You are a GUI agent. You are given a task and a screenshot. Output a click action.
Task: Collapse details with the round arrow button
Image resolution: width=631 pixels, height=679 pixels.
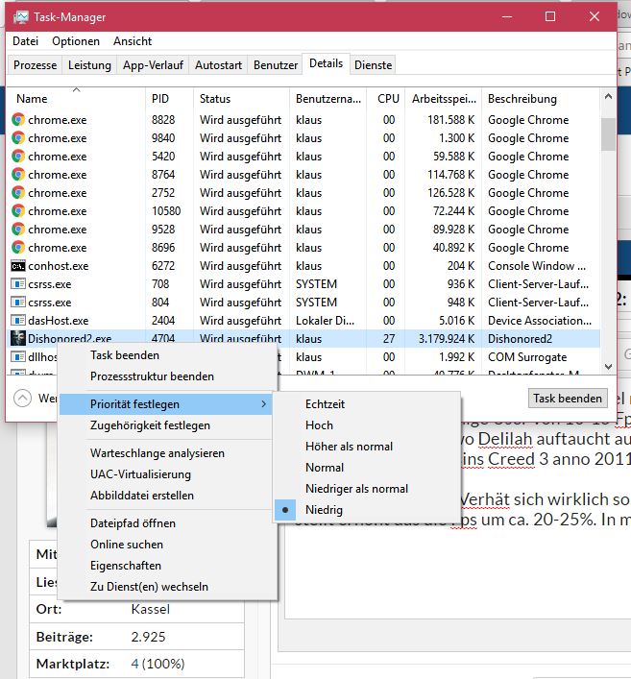pyautogui.click(x=22, y=398)
